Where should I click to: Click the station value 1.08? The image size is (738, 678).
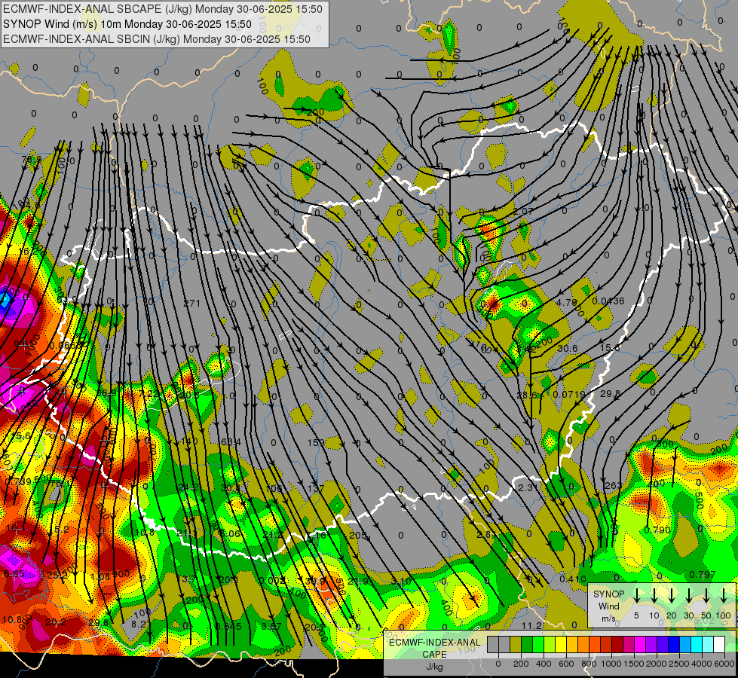100,577
